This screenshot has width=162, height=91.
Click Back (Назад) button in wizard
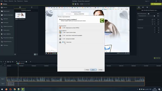87,70
